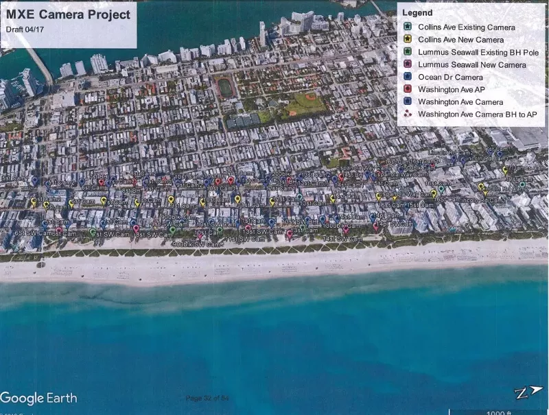Click the Collins Ave New Camera legend star
Viewport: 549px width, 415px height.
click(x=407, y=39)
